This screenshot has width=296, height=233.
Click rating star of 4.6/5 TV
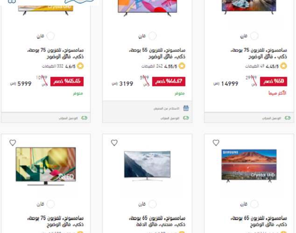(80, 66)
